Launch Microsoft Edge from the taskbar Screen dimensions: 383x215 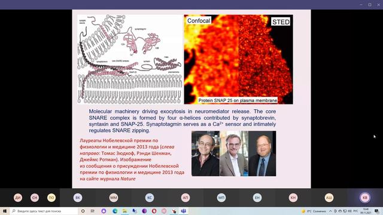[x=114, y=211]
